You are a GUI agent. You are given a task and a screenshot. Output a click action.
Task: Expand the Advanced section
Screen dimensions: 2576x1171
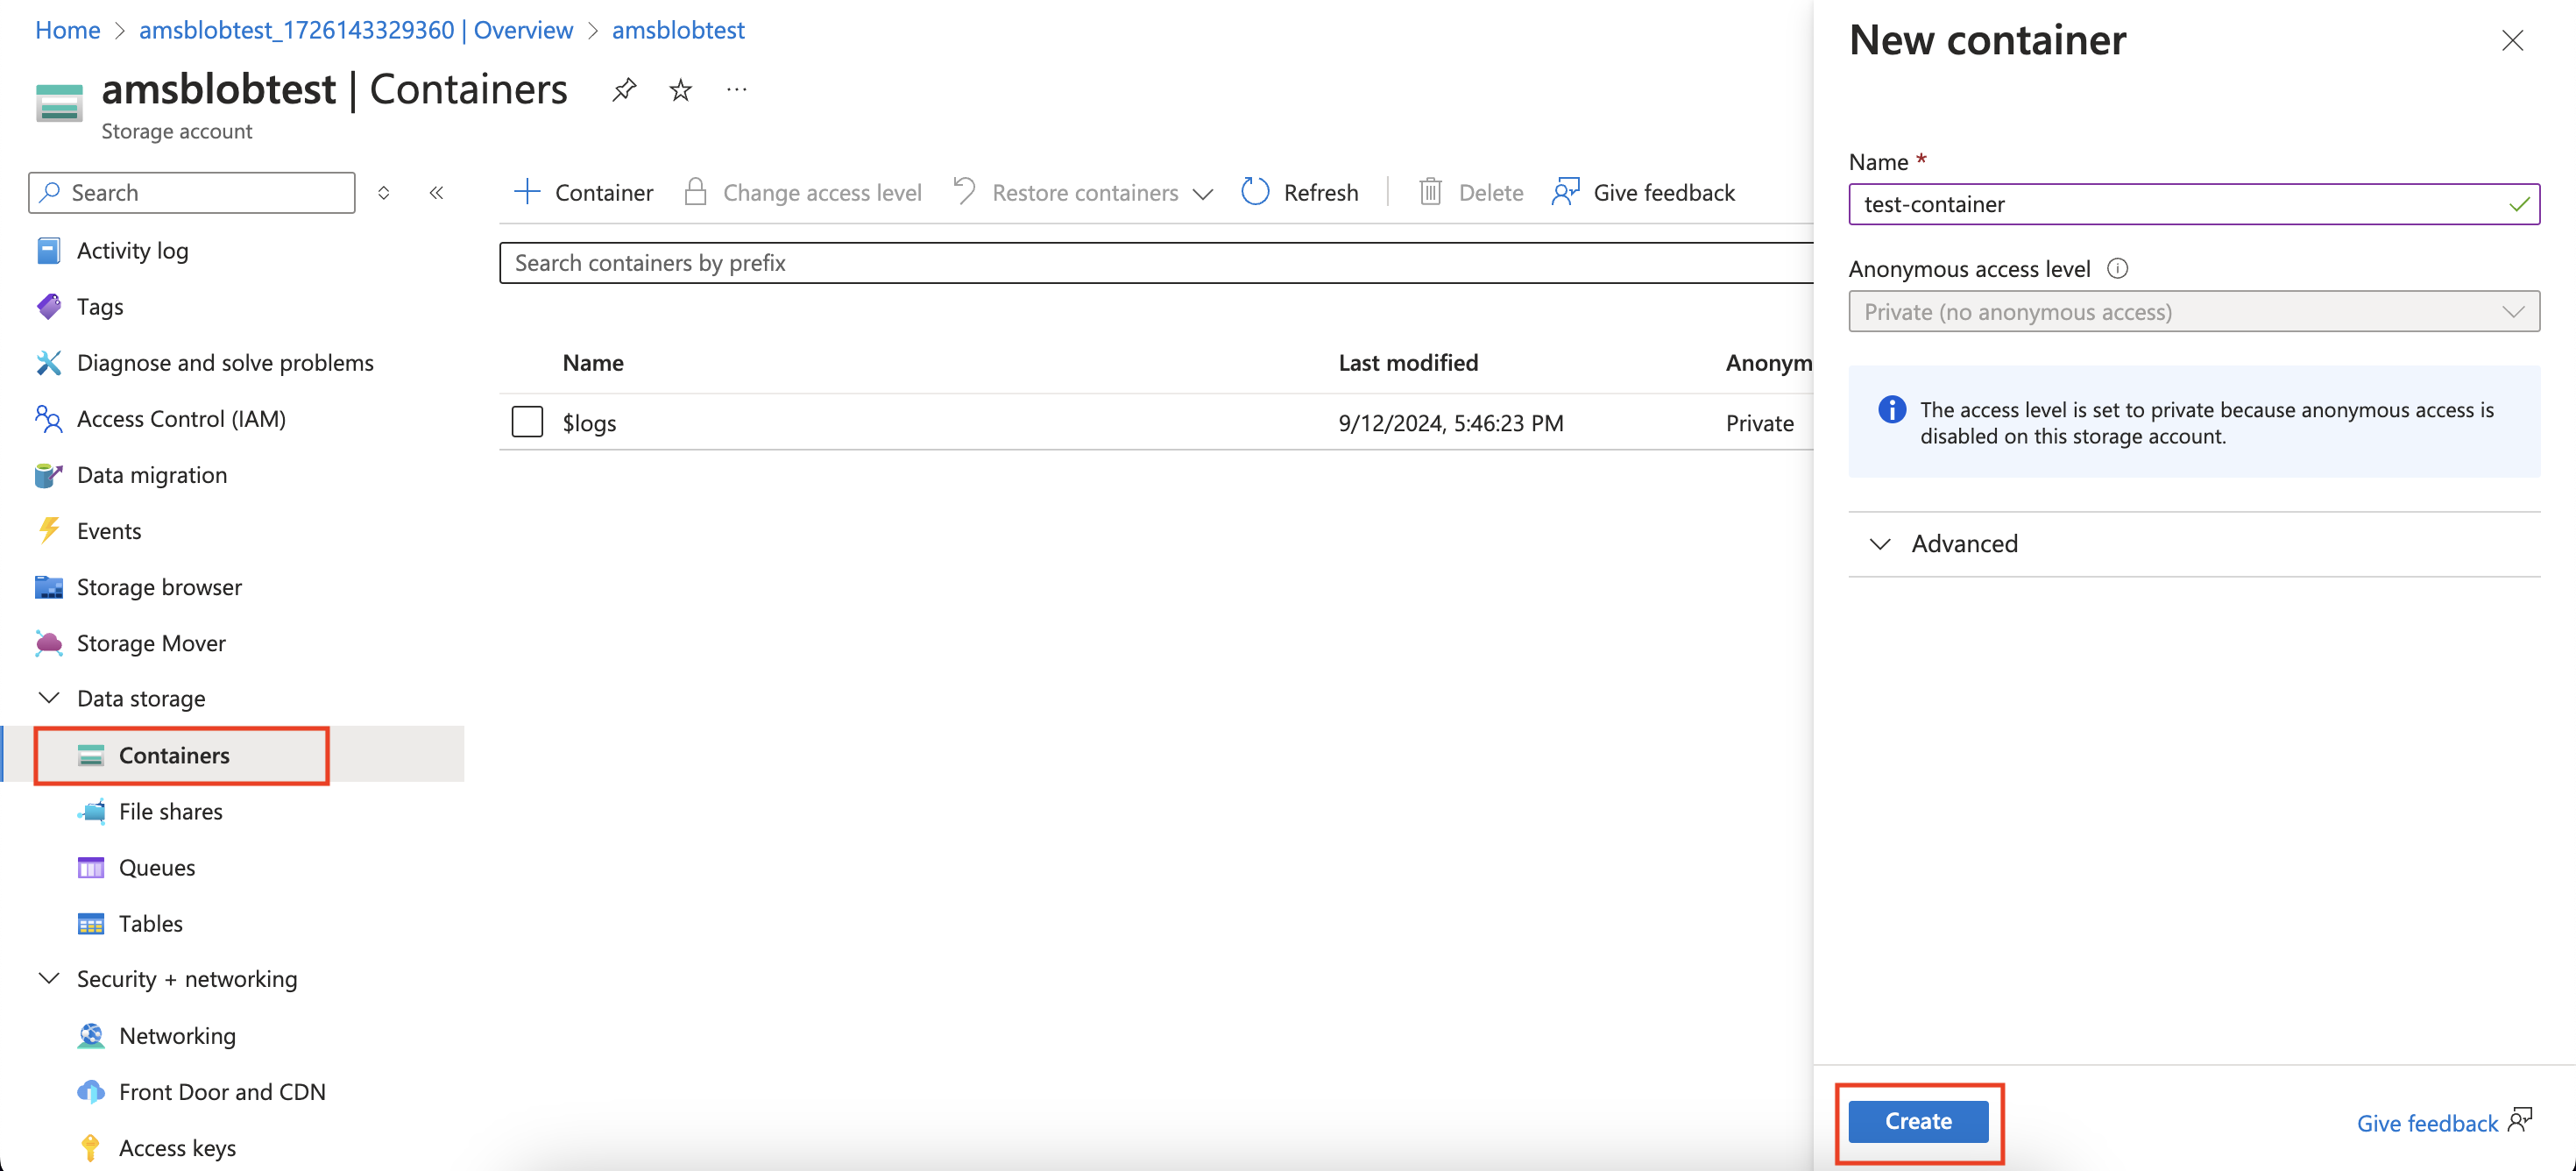pos(2193,543)
